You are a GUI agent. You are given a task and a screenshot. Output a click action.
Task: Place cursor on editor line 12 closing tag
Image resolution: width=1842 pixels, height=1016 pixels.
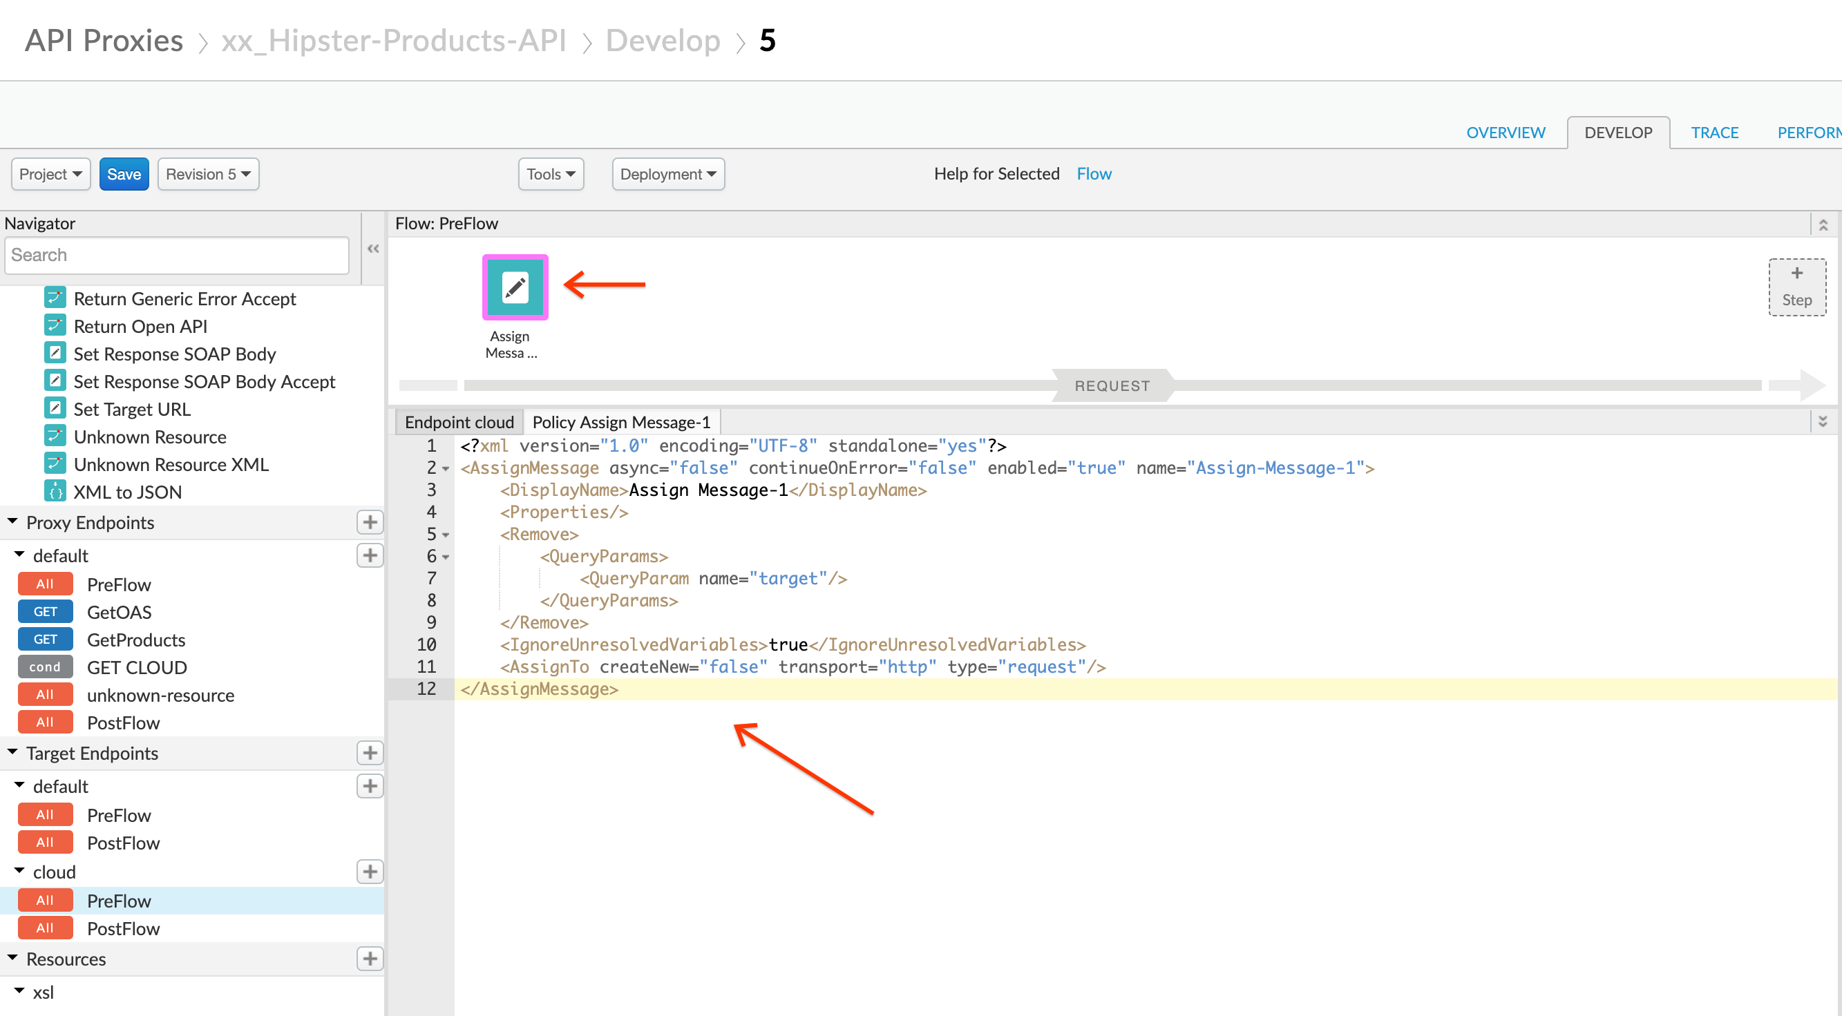click(540, 689)
